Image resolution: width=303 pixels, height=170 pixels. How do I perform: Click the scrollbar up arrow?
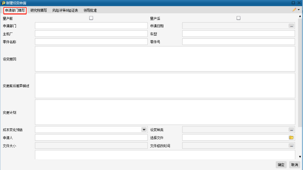click(300, 16)
